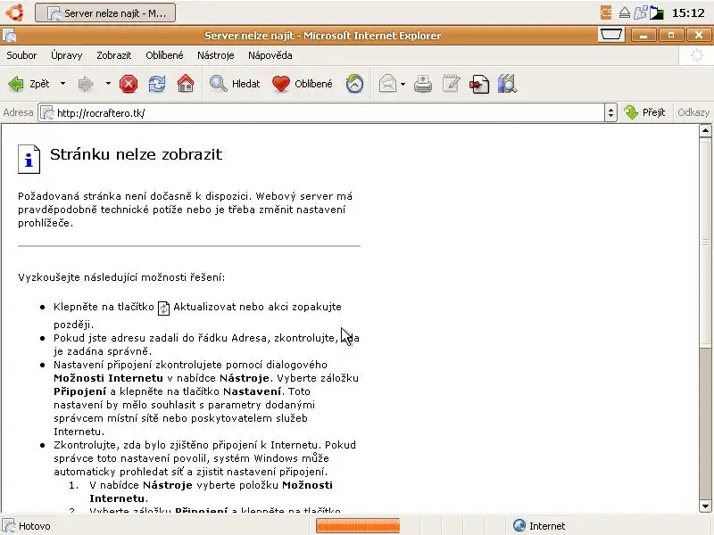Screen dimensions: 714x535
Task: Open the Soubor menu
Action: [21, 55]
